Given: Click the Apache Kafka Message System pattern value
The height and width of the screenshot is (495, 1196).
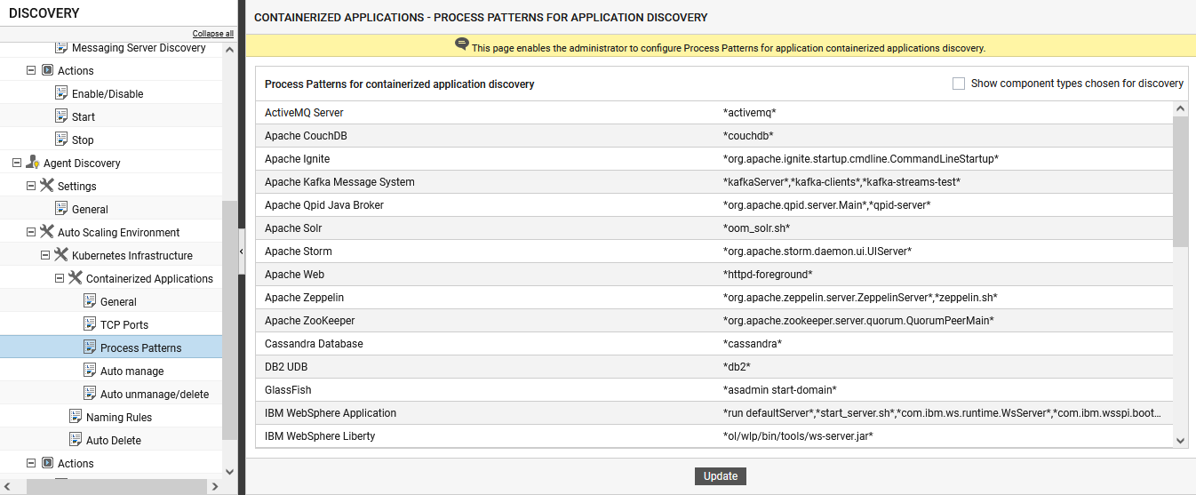Looking at the screenshot, I should [x=842, y=182].
